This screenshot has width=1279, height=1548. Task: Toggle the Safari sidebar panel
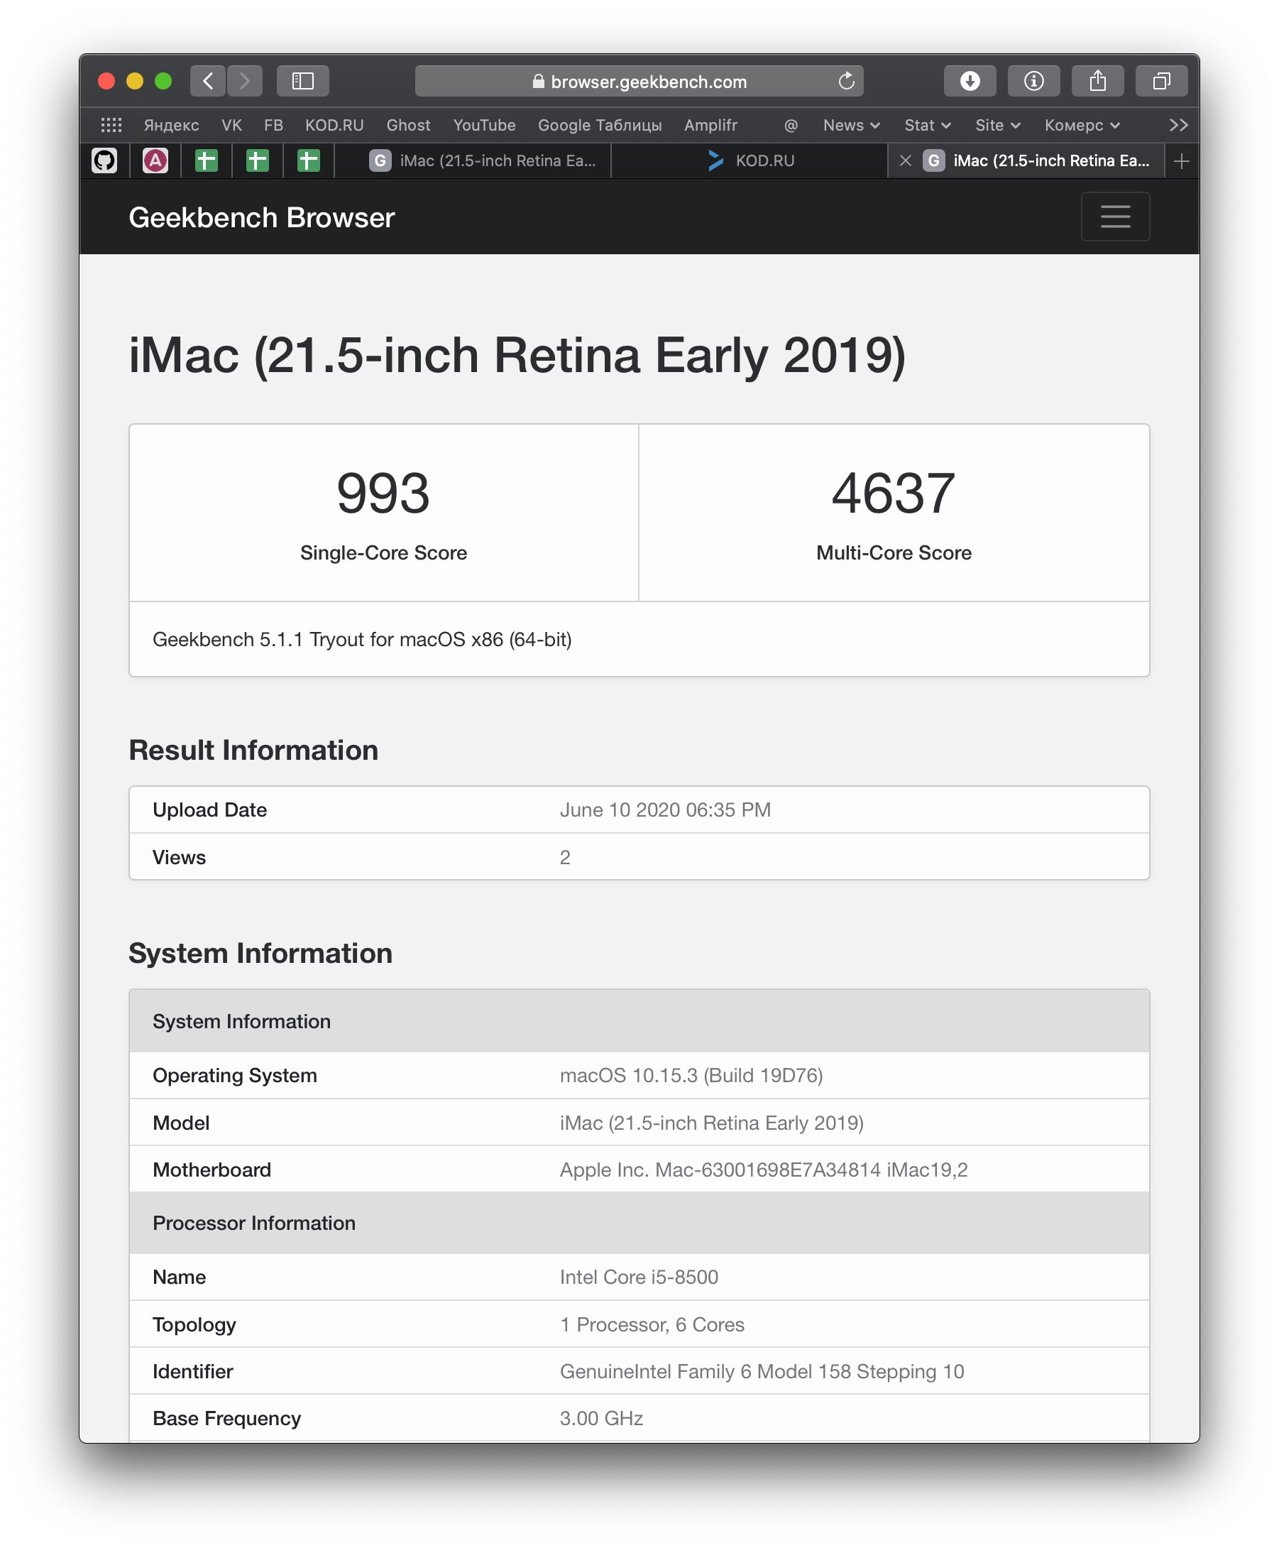[303, 81]
